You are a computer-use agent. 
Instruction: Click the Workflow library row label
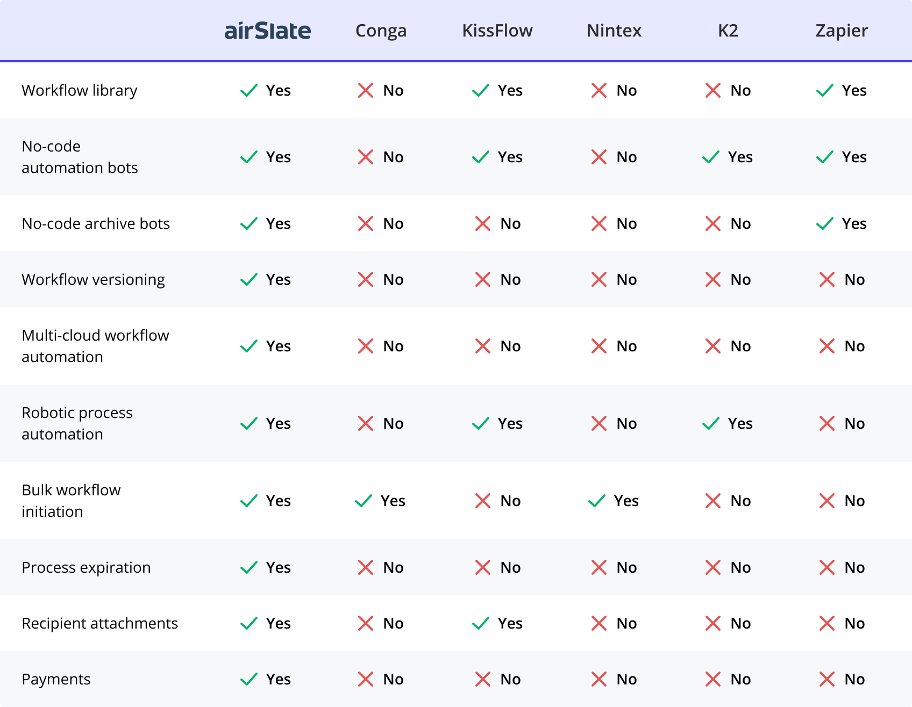(x=80, y=90)
